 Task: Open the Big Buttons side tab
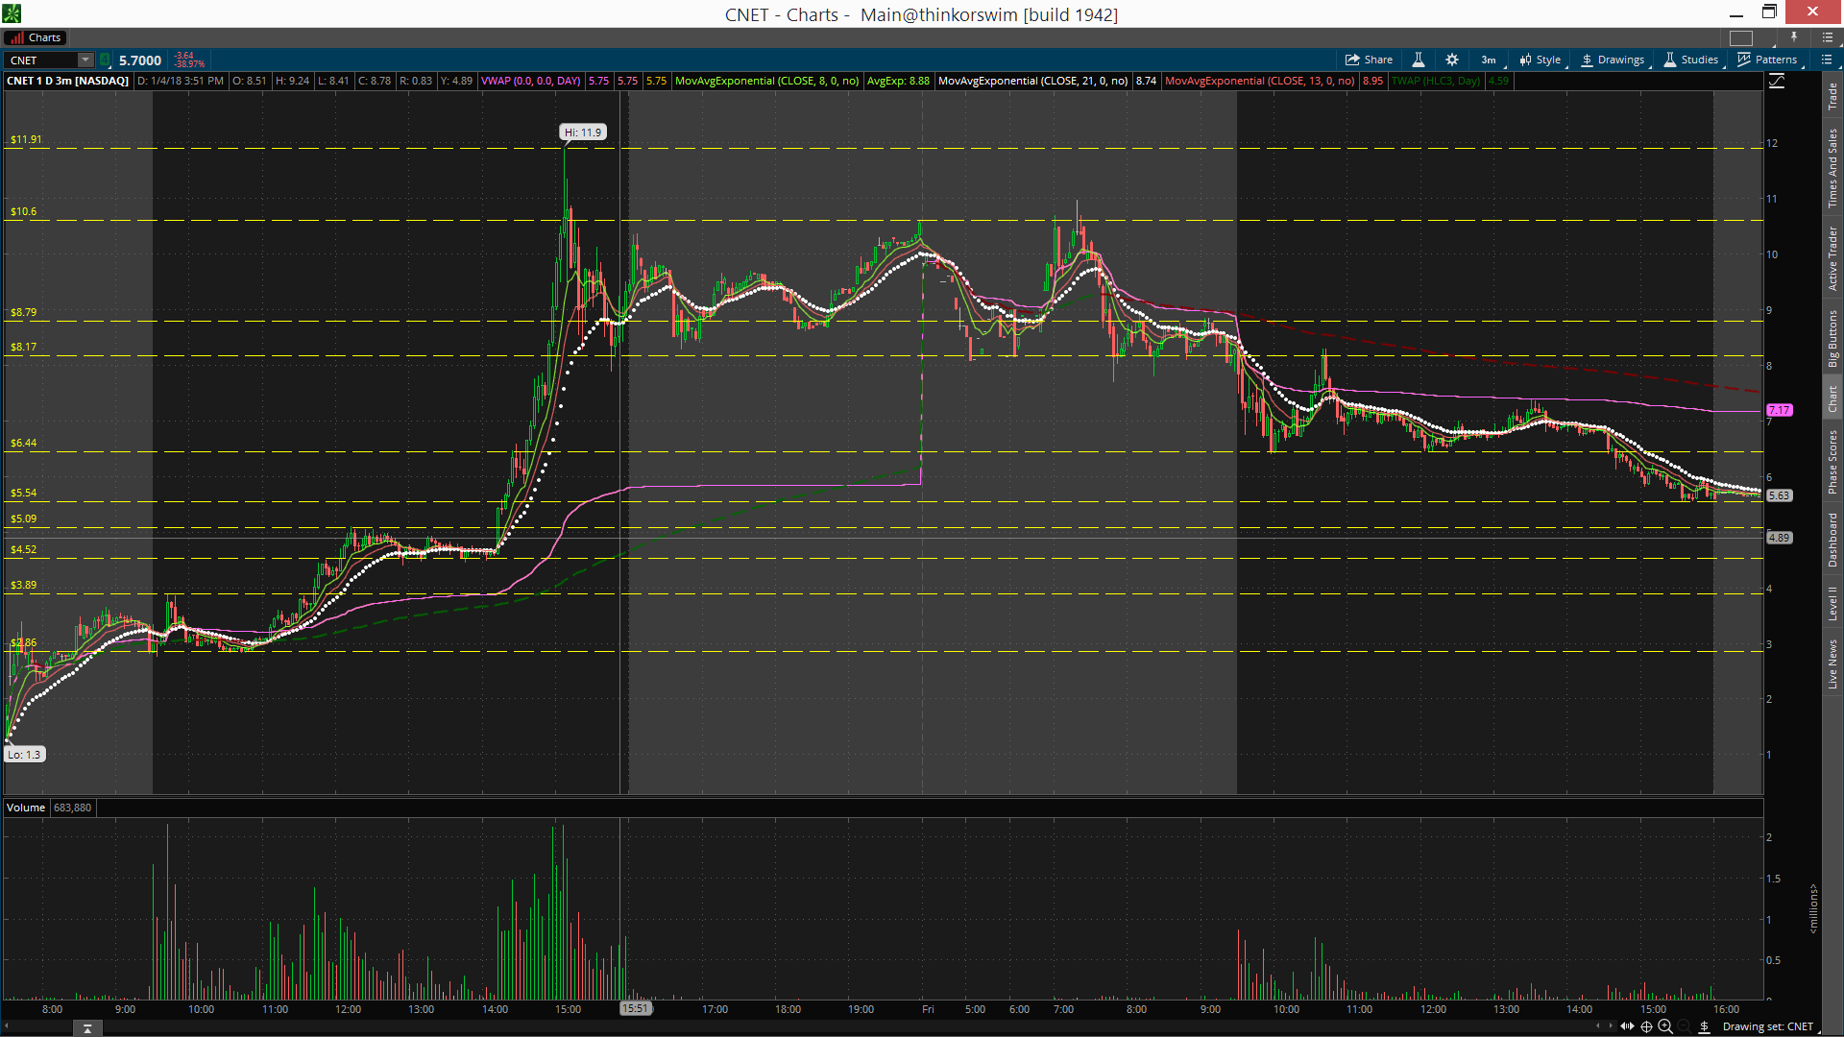click(x=1832, y=338)
